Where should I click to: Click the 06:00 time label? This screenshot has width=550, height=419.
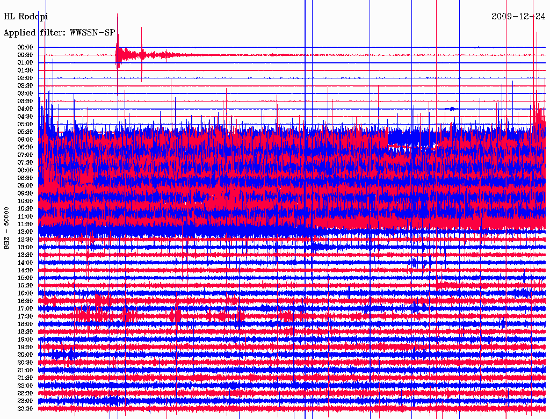click(25, 139)
